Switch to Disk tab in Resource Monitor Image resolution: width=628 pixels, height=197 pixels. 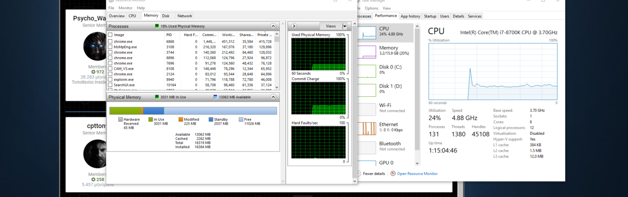point(166,16)
